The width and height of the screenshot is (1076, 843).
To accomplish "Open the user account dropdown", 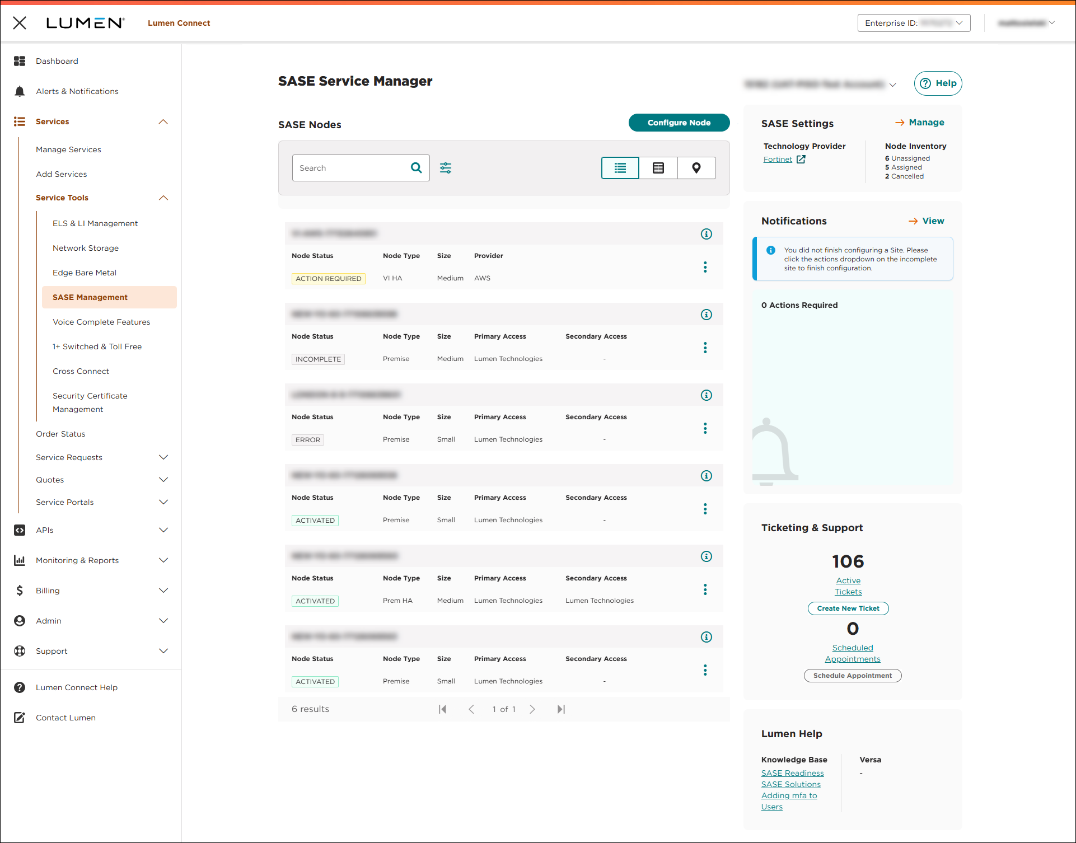I will (1027, 23).
